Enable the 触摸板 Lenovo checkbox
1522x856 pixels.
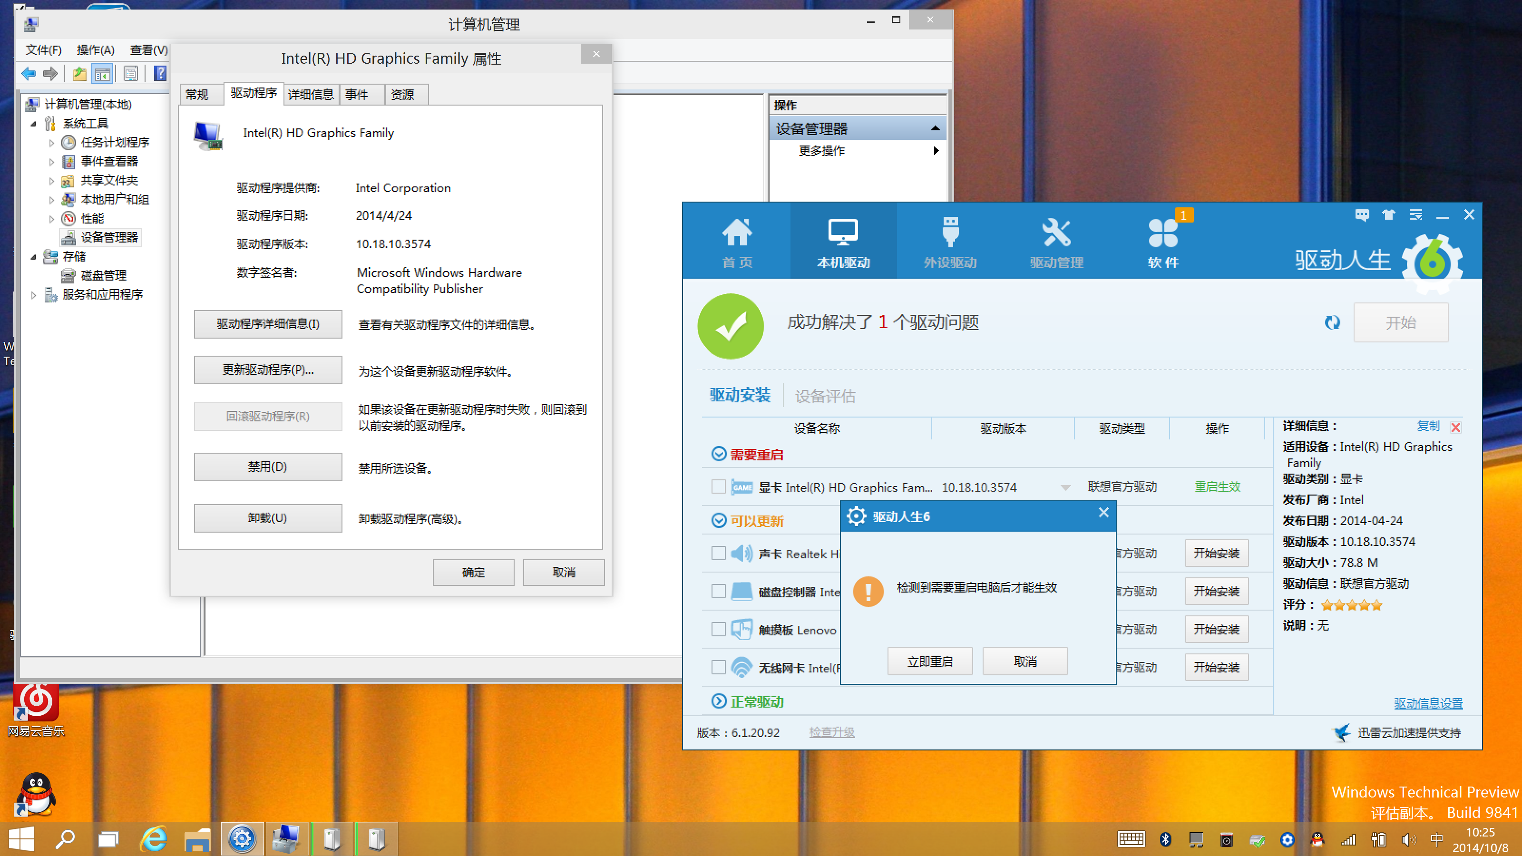tap(719, 630)
